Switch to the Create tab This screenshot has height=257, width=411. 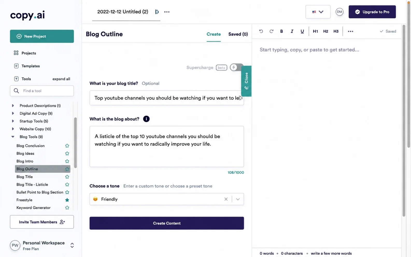(x=214, y=34)
